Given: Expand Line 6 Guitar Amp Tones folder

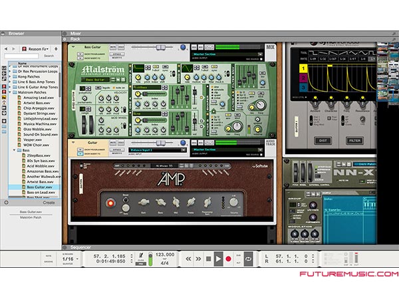Looking at the screenshot, I should tap(10, 87).
